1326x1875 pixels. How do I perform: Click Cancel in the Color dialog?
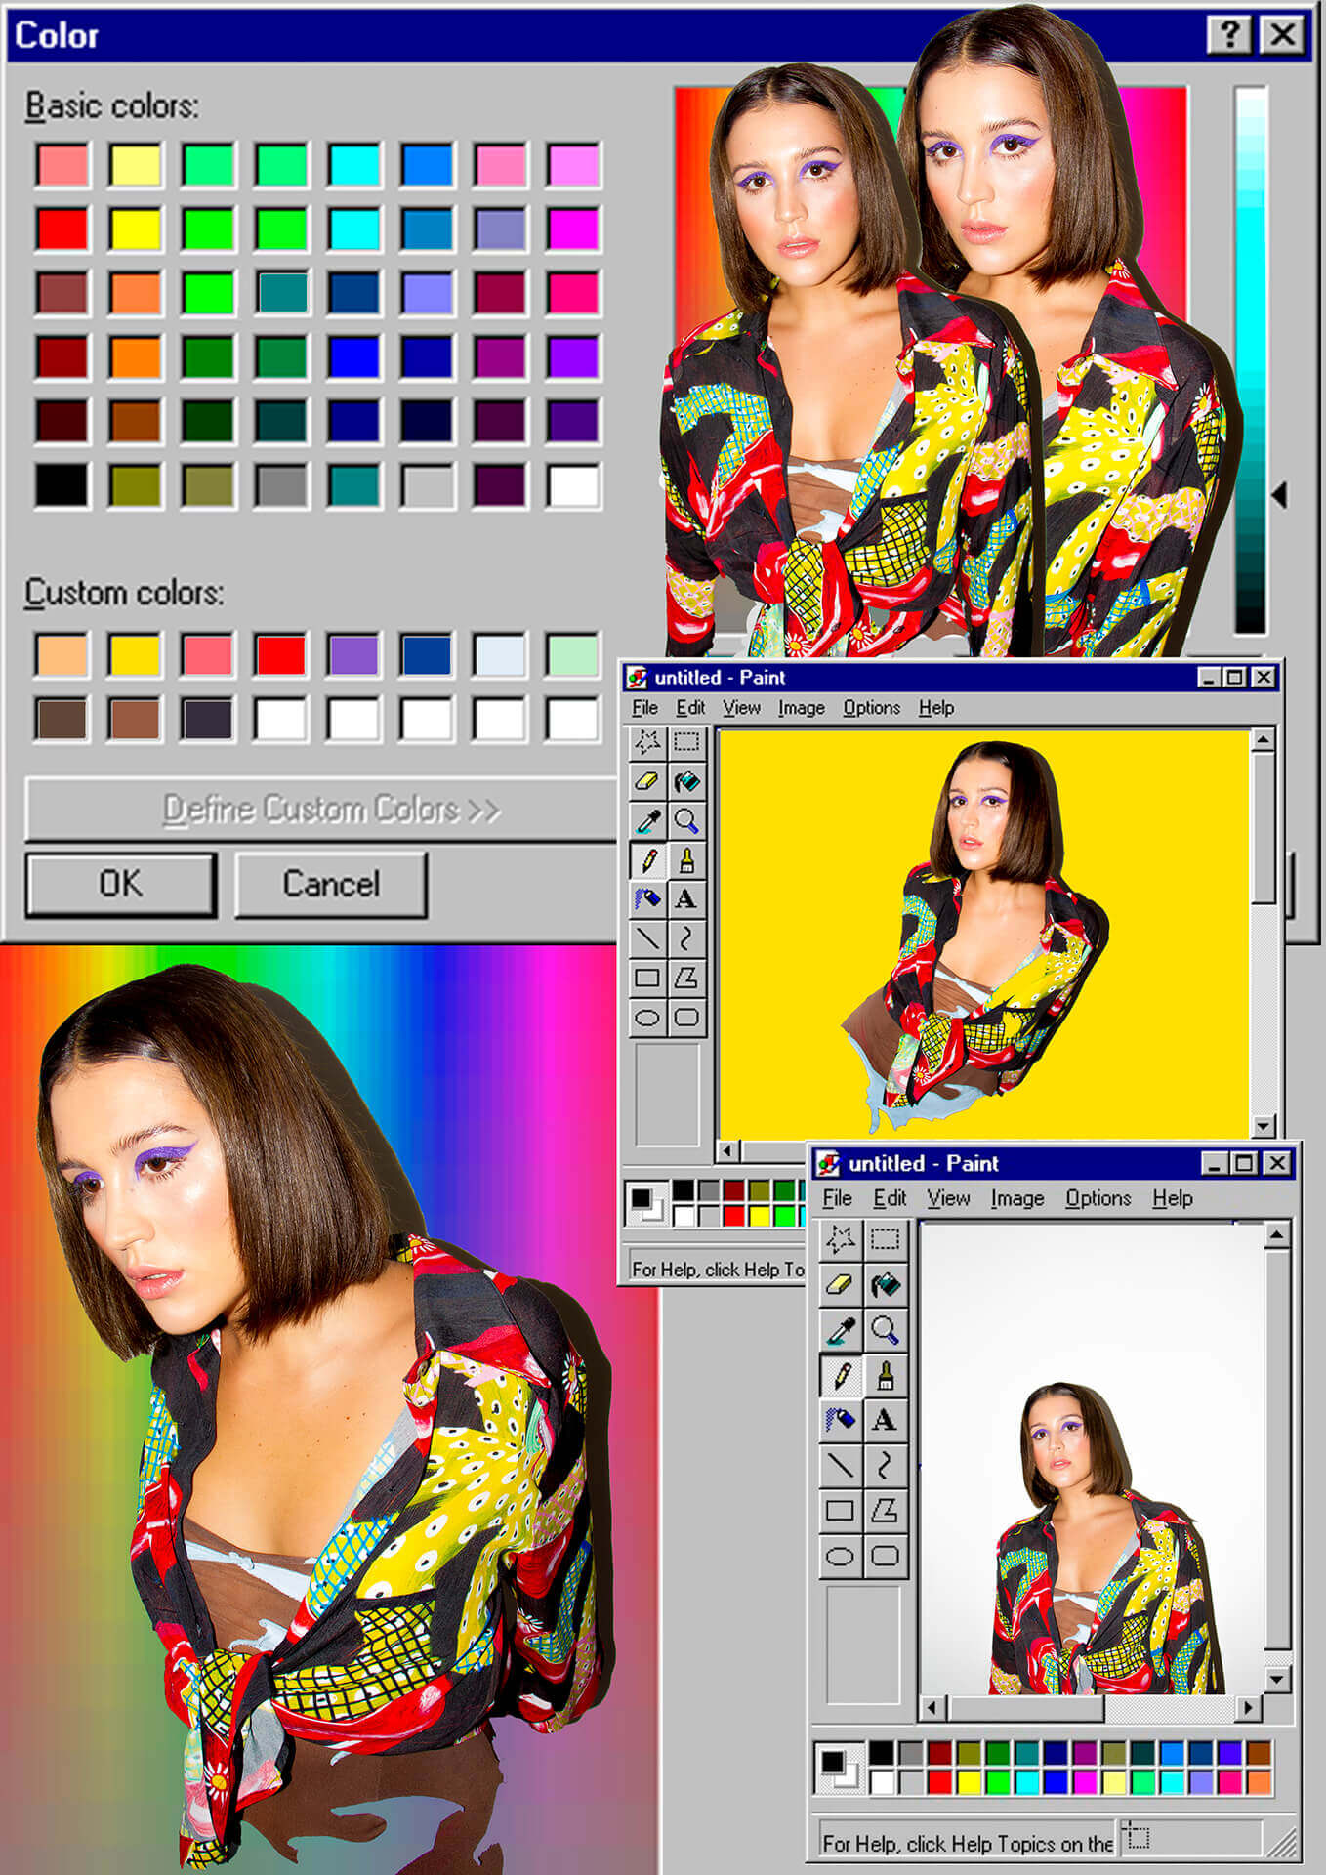point(331,884)
